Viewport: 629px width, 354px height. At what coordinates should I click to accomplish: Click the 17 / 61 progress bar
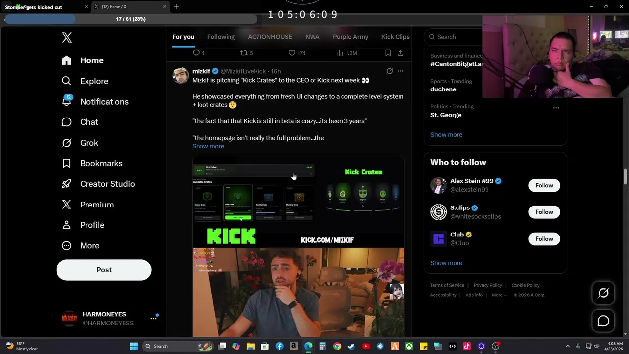(x=131, y=19)
